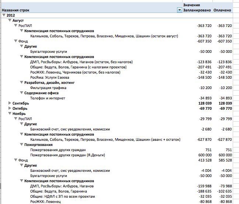Select Запланировано value 600 000
The width and height of the screenshot is (239, 204).
coord(205,155)
